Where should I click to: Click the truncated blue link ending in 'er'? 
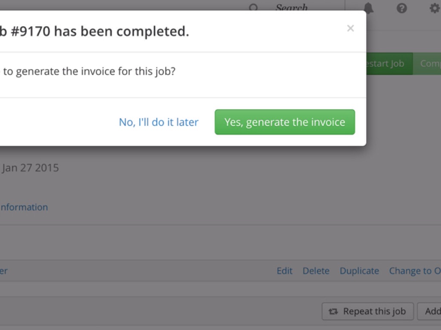(3, 271)
